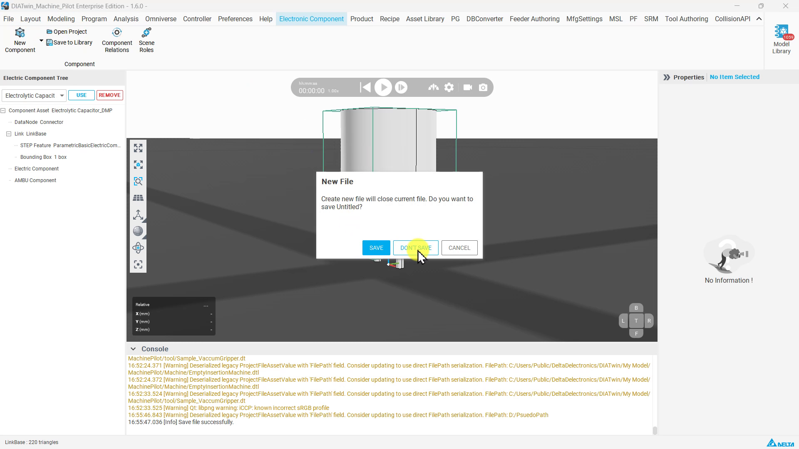Play the simulation
Screen dimensions: 799x449
(x=383, y=87)
